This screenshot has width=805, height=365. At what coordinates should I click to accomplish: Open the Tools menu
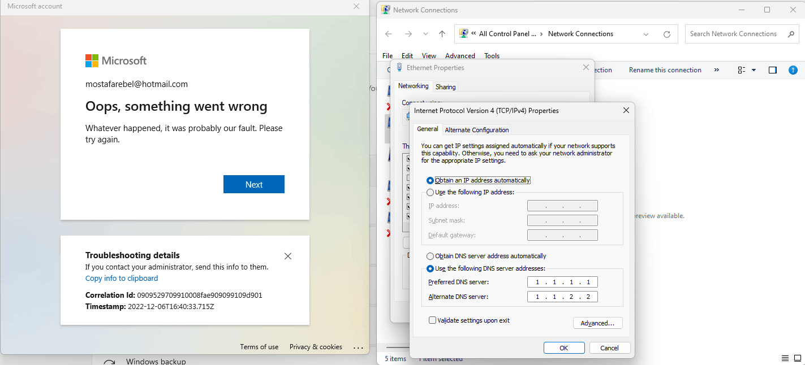tap(492, 56)
